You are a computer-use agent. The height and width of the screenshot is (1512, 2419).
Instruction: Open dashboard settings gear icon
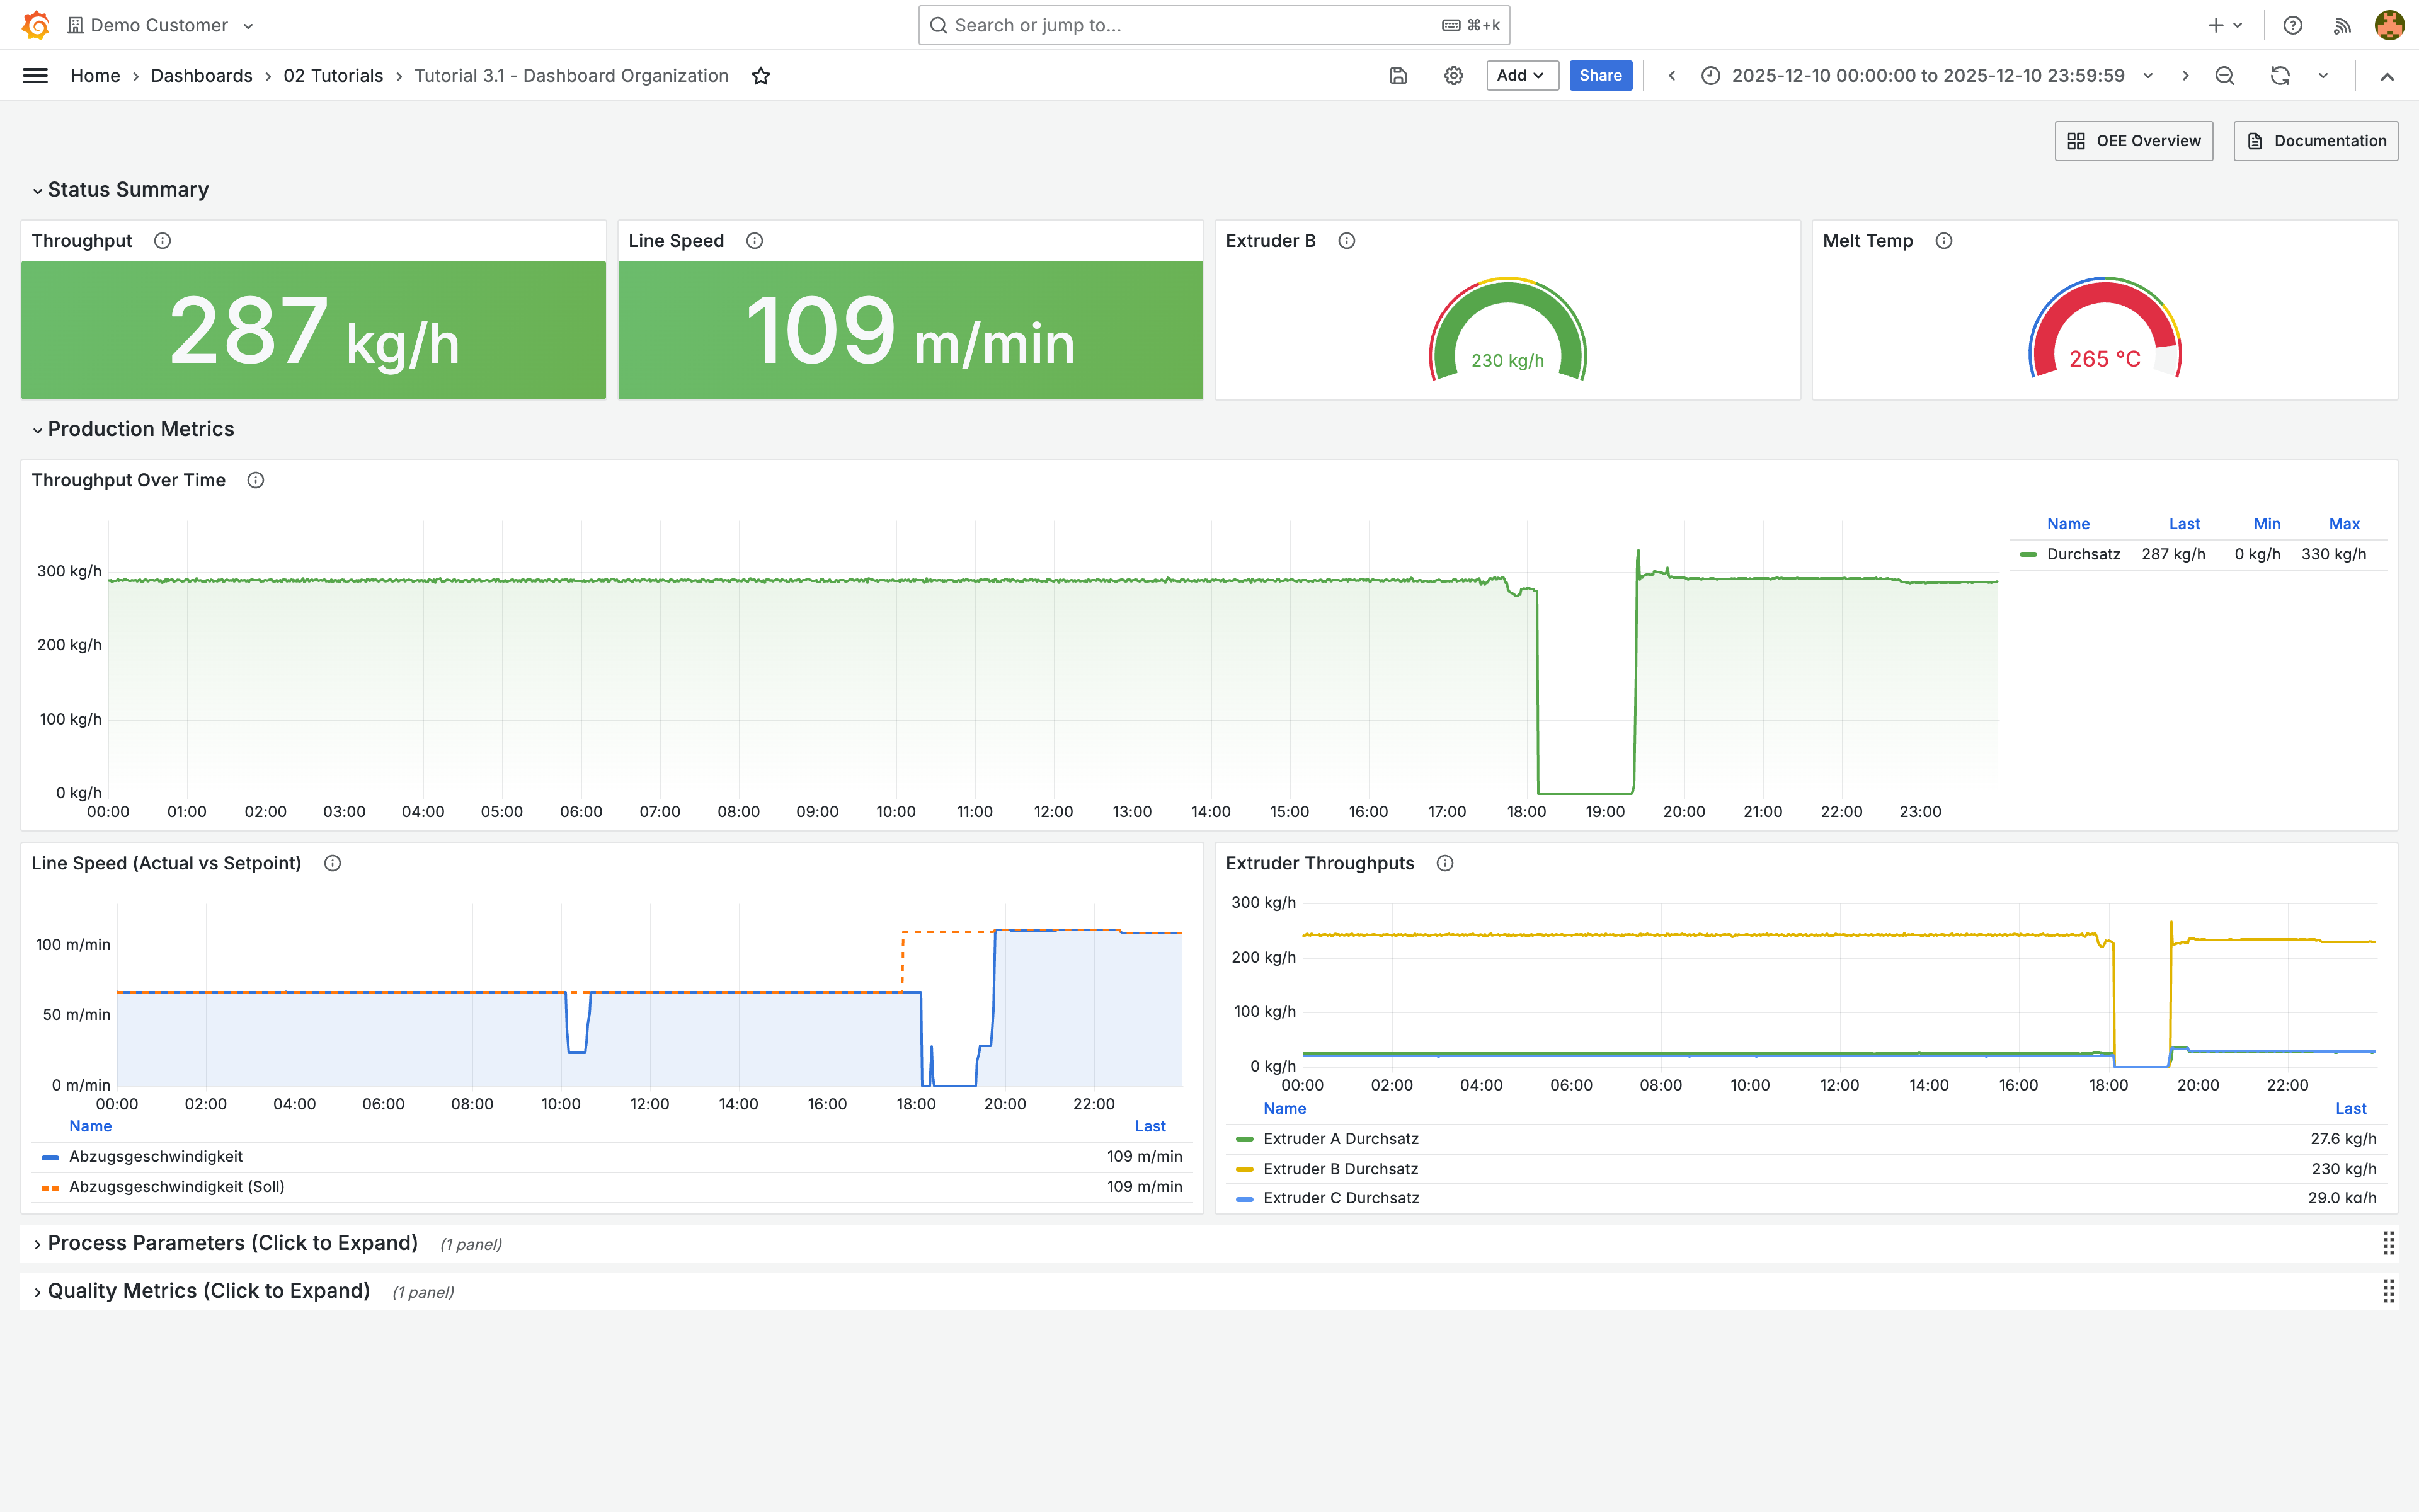1453,76
